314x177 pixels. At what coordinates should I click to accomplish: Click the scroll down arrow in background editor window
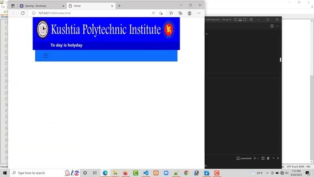(312, 162)
